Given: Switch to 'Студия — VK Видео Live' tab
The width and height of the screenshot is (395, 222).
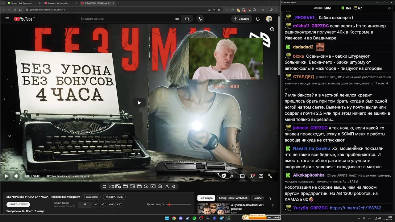Looking at the screenshot, I should [60, 3].
